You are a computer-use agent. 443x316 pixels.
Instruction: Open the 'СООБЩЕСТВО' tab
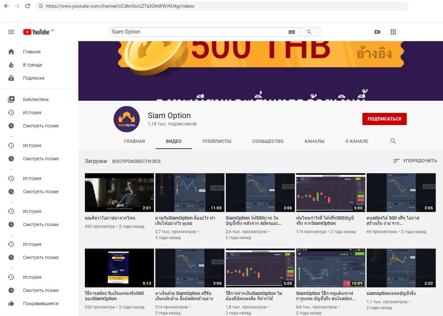(268, 141)
